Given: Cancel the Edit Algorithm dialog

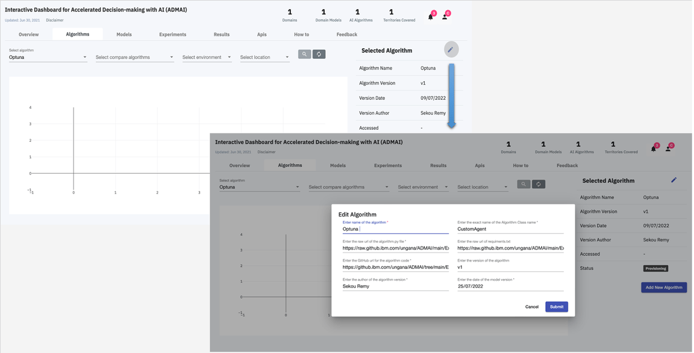Looking at the screenshot, I should tap(531, 307).
